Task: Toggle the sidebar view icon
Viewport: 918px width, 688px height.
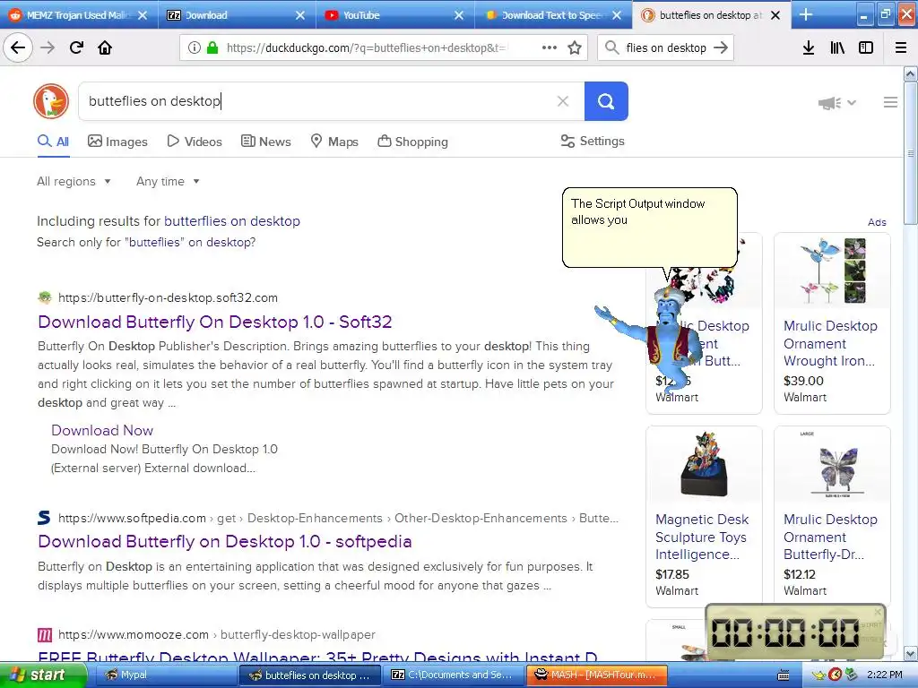Action: pyautogui.click(x=866, y=47)
